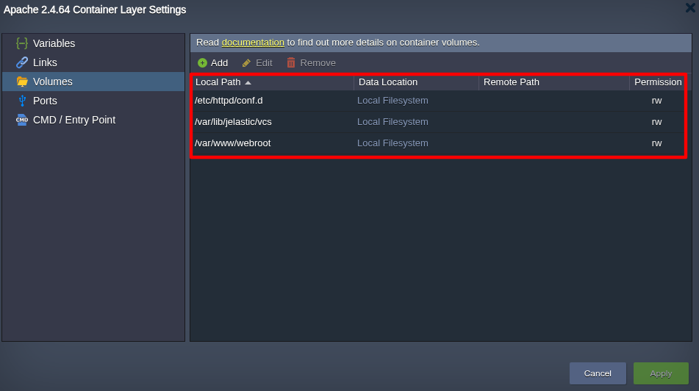Click Local Filesystem for /var/lib/jelastic/vcs
This screenshot has width=699, height=391.
392,122
